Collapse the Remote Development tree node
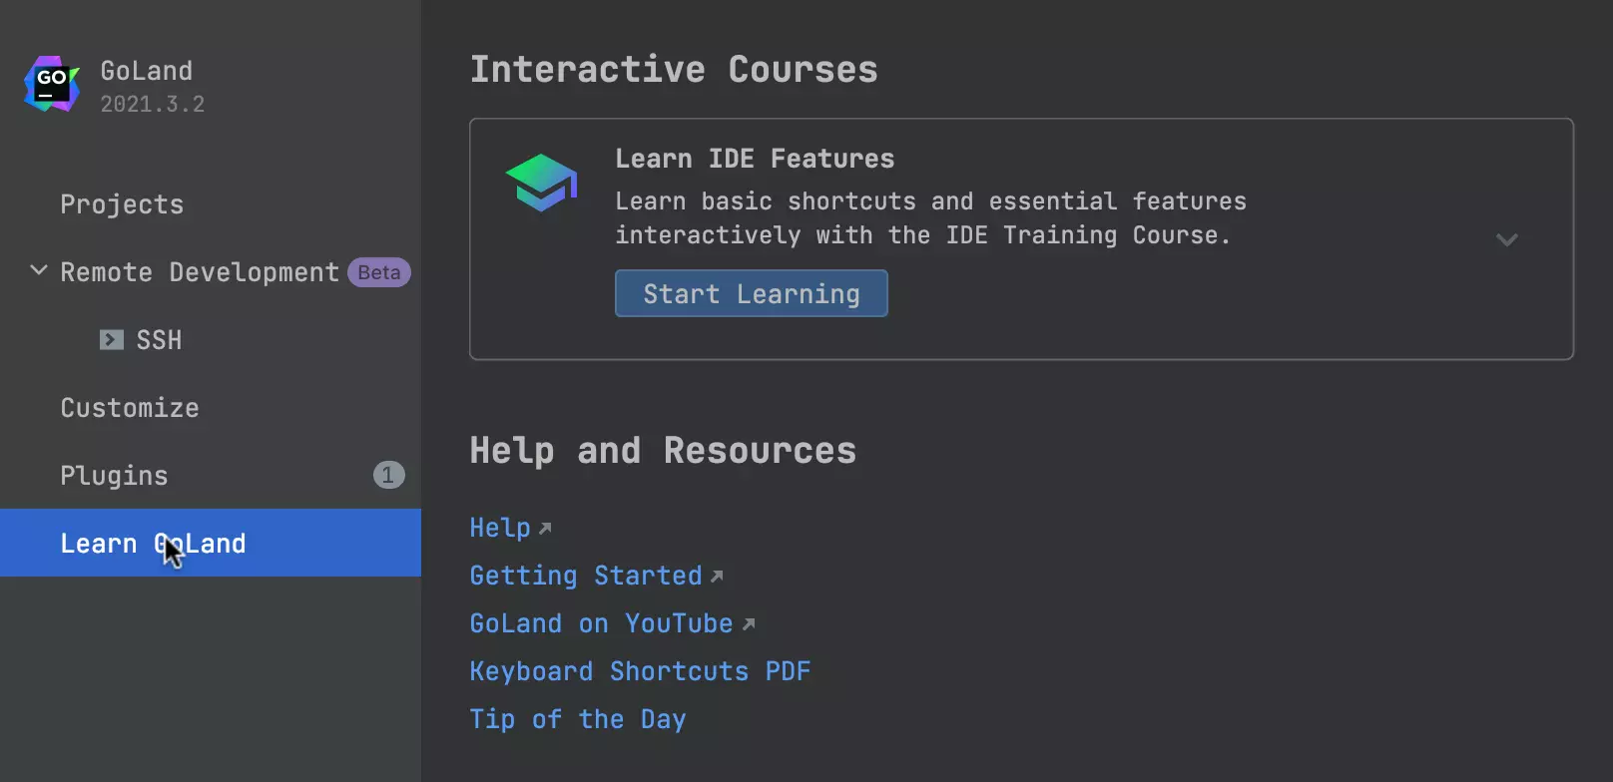This screenshot has height=782, width=1613. [39, 271]
